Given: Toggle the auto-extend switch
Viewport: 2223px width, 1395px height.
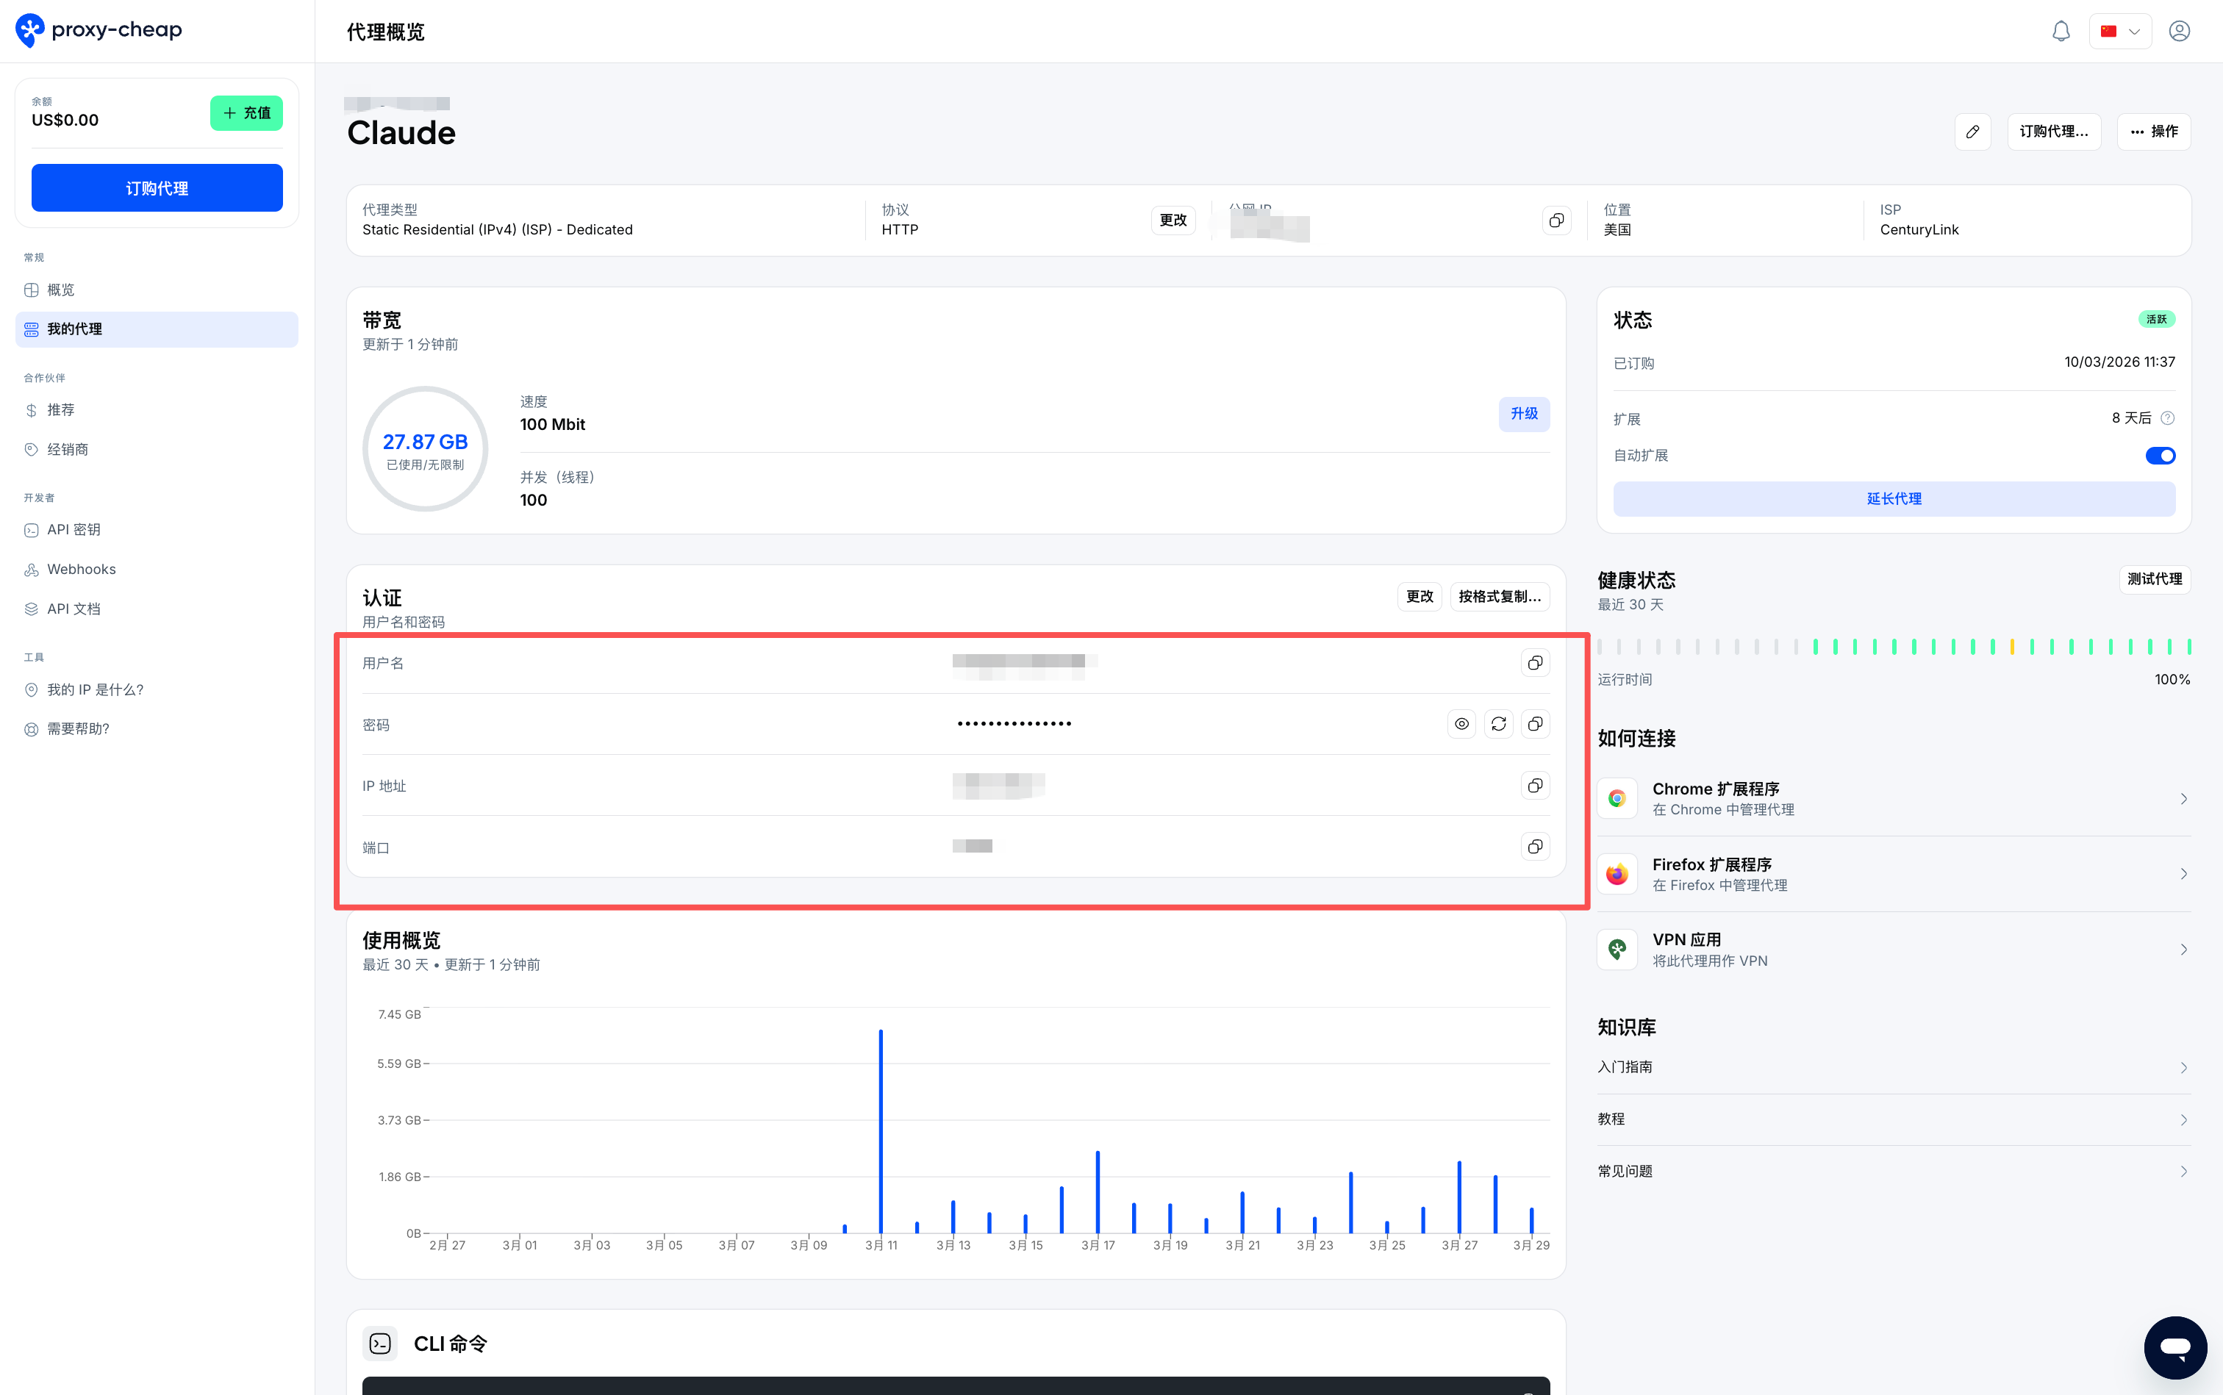Looking at the screenshot, I should (x=2159, y=456).
